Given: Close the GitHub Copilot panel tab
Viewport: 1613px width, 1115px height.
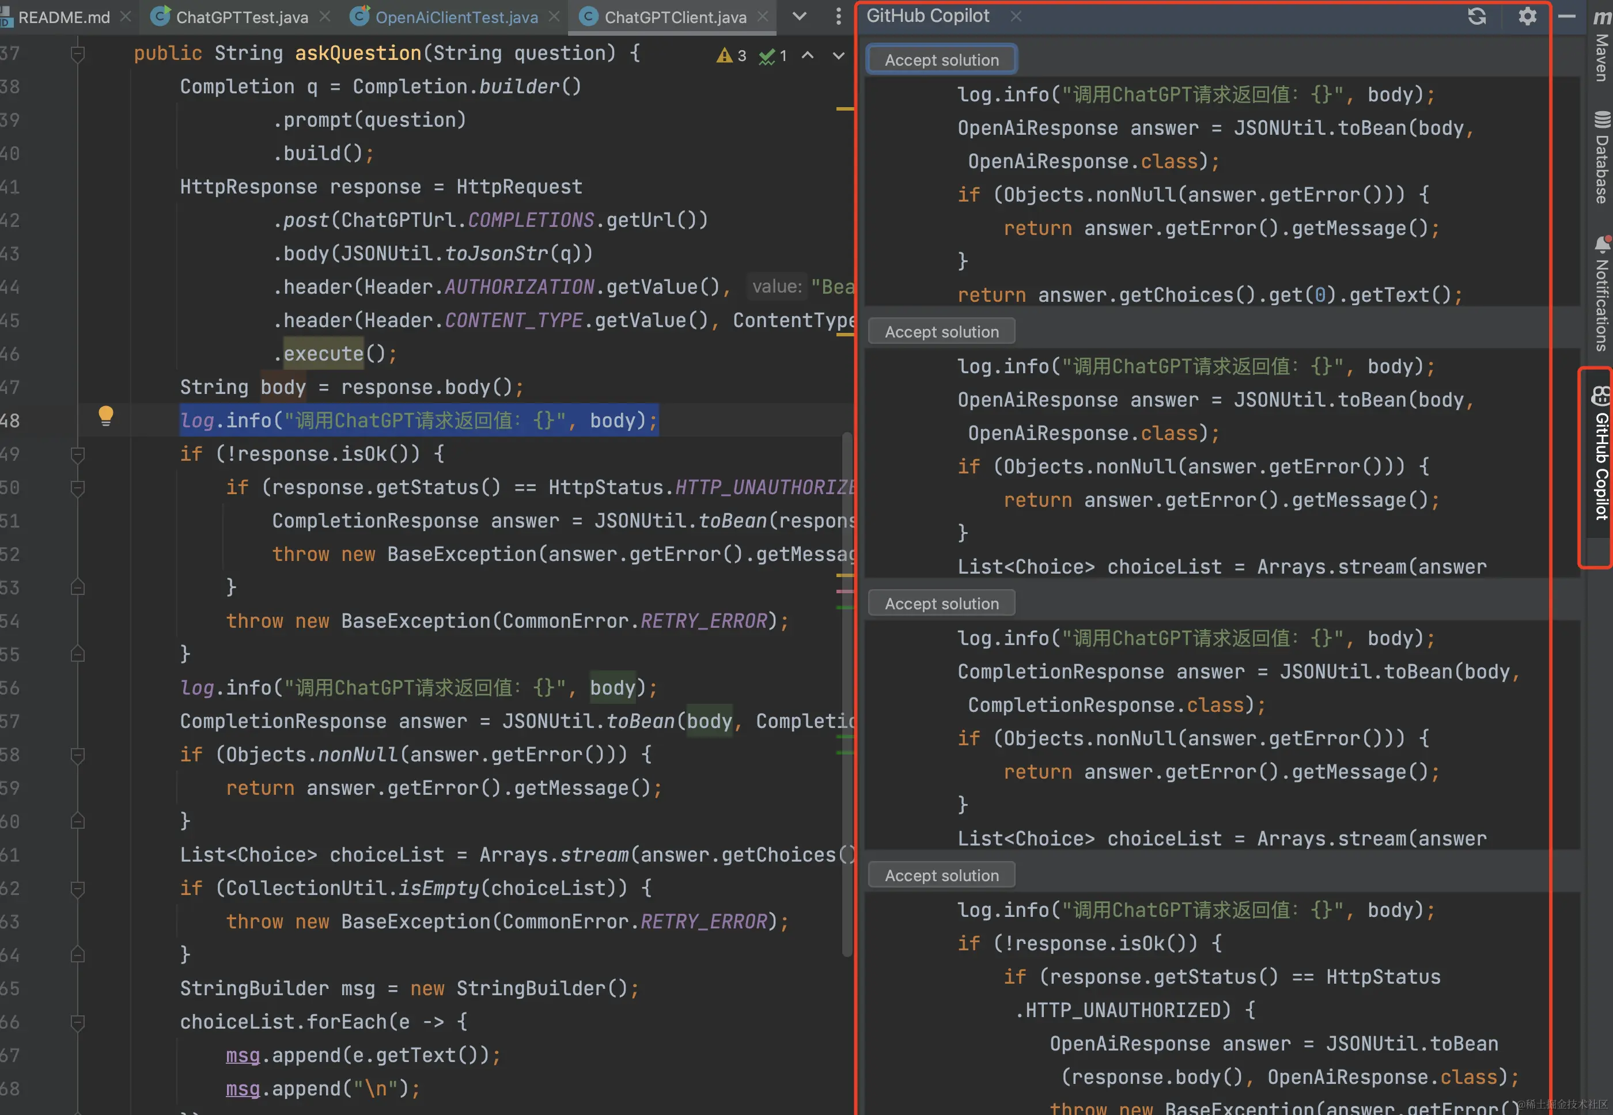Looking at the screenshot, I should tap(1016, 16).
